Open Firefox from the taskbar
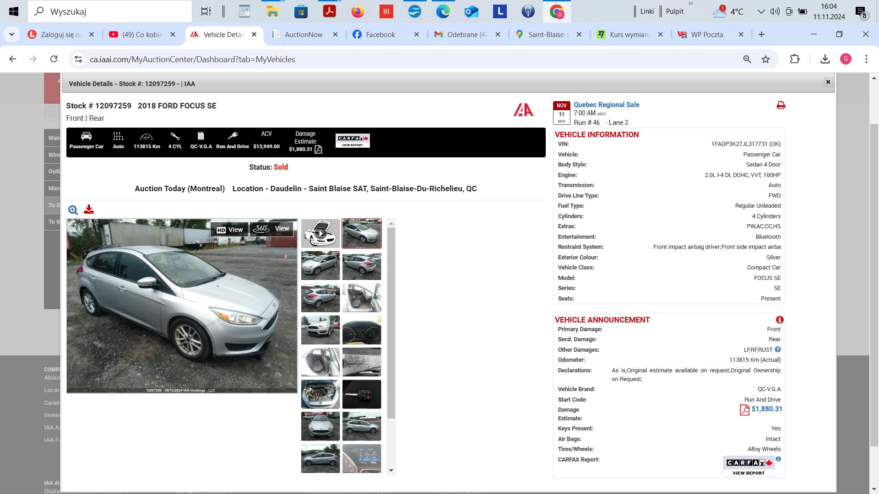Image resolution: width=879 pixels, height=494 pixels. [x=358, y=11]
